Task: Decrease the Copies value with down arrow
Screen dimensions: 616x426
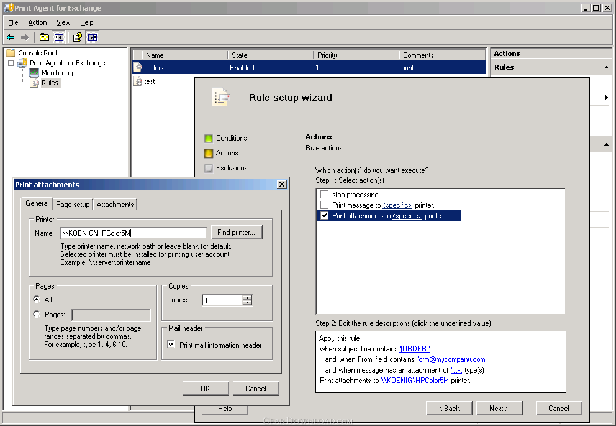Action: [x=247, y=303]
